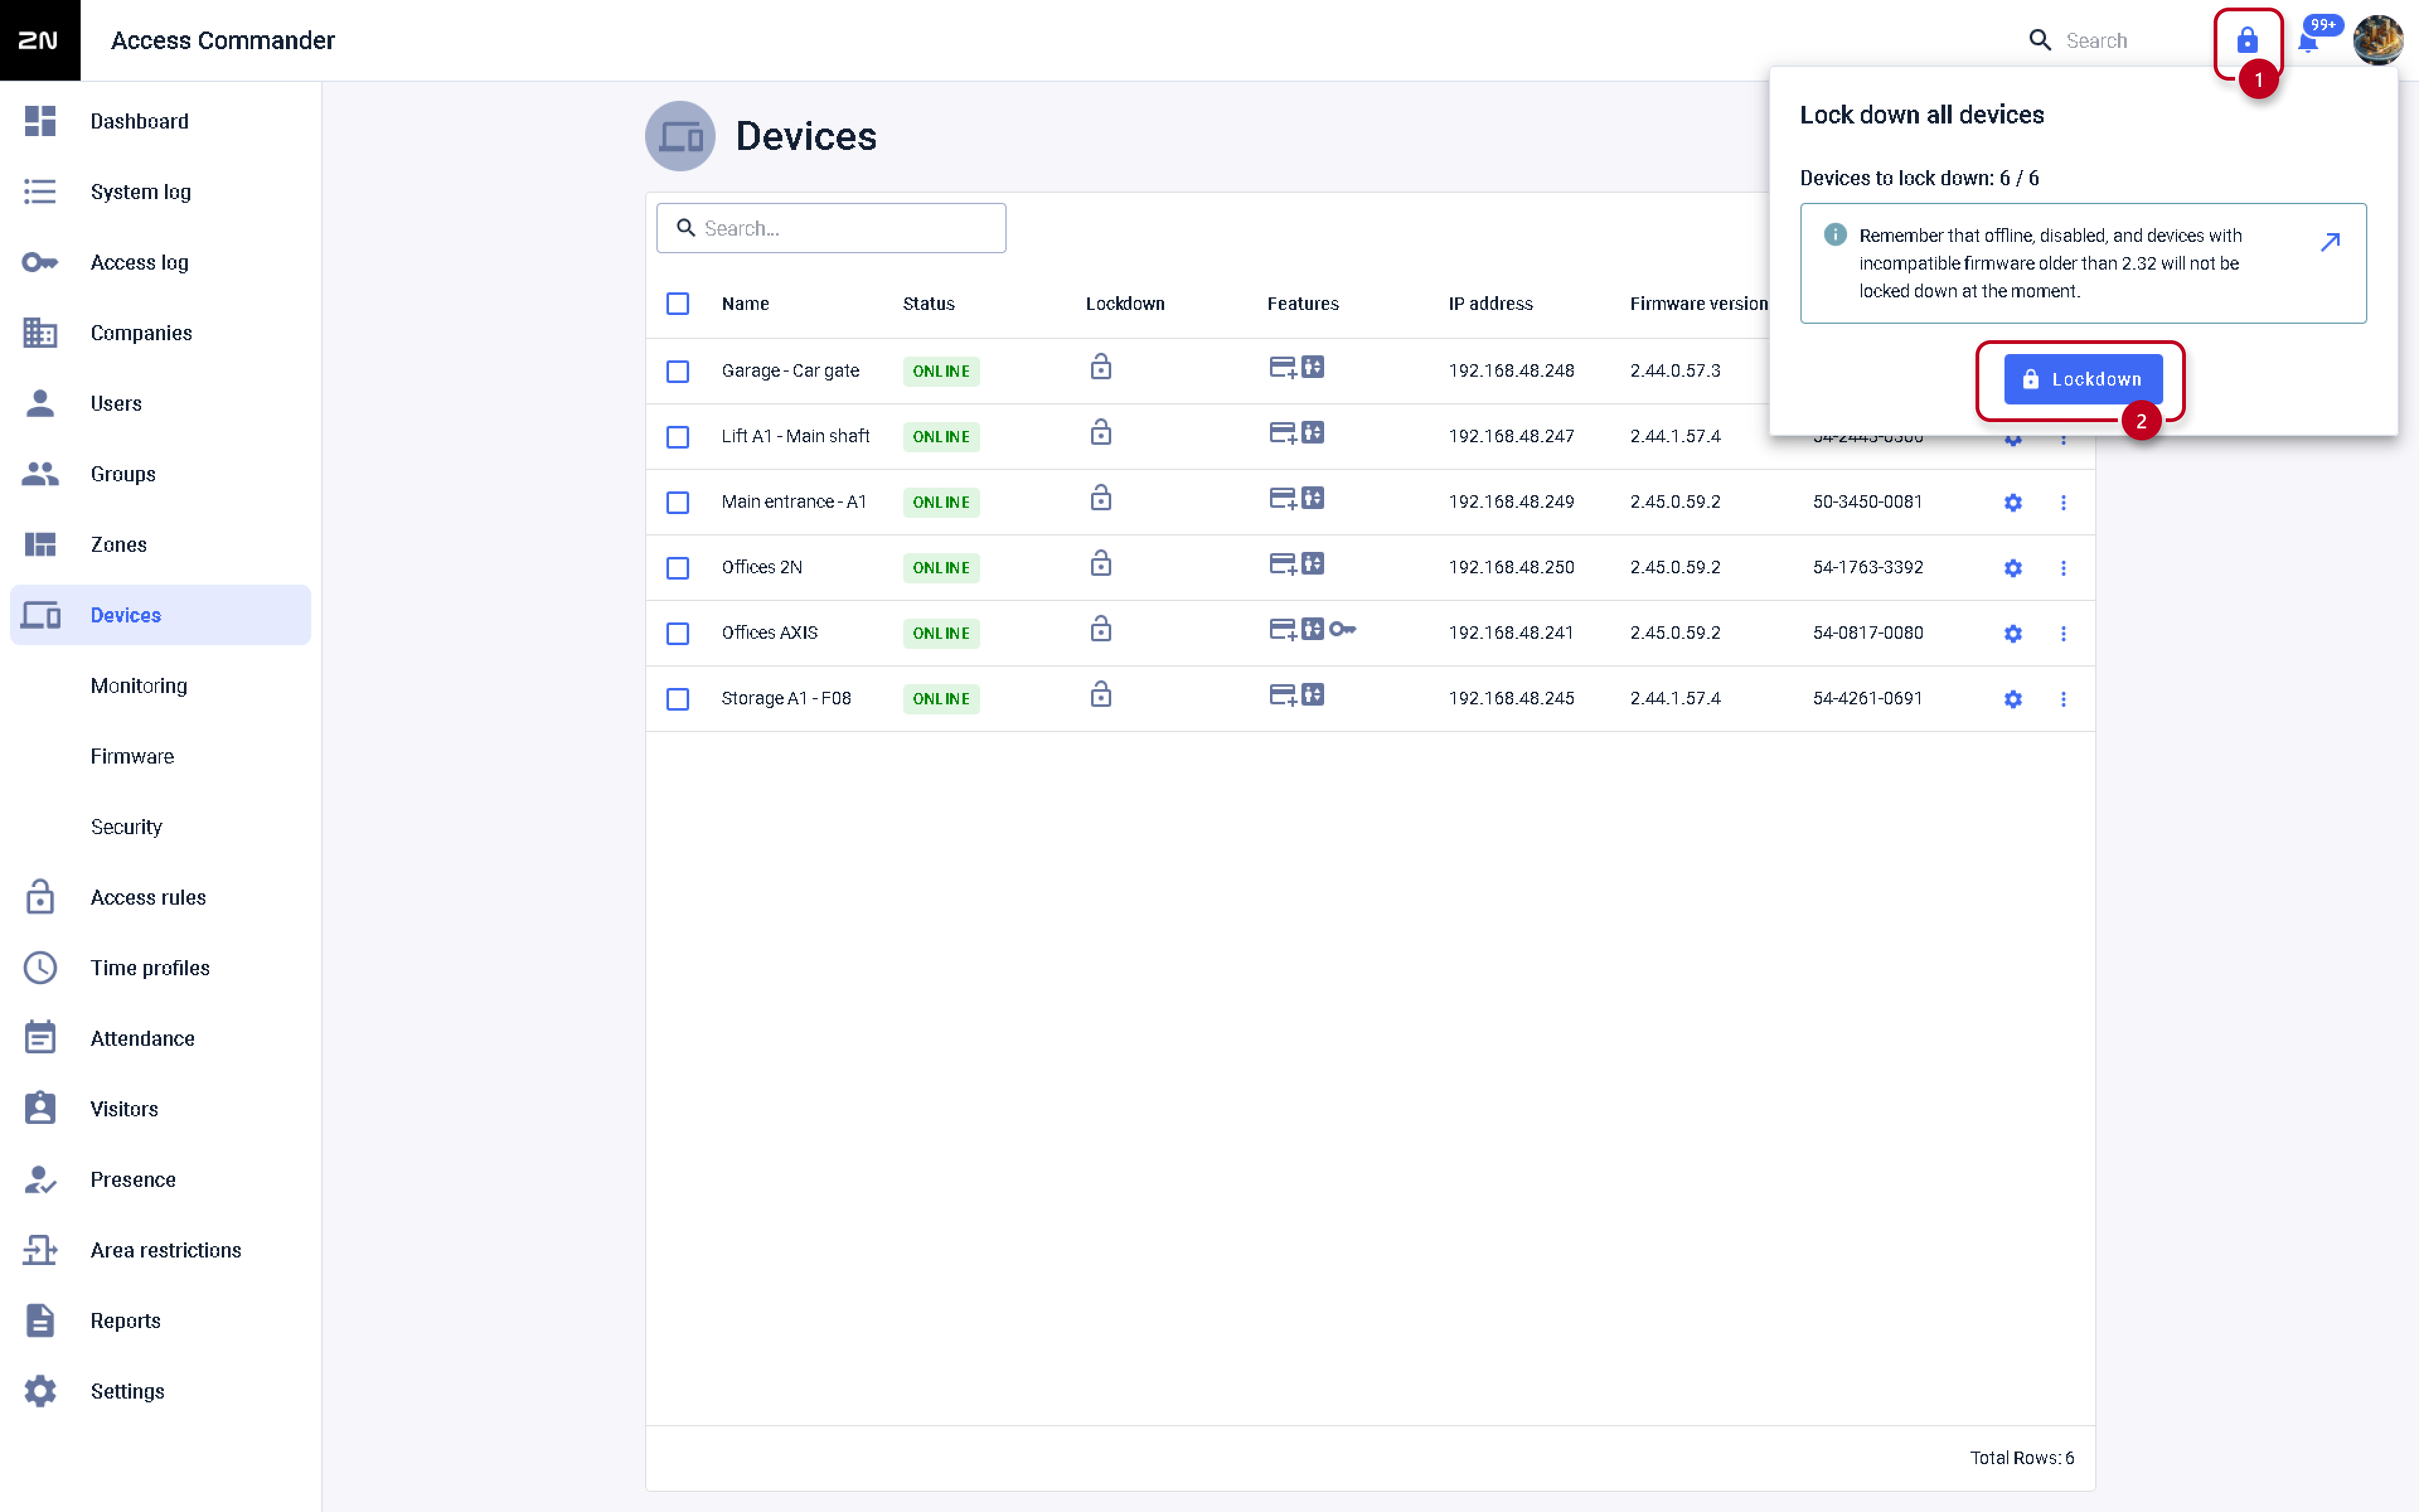Open settings gear for Offices 2N
Viewport: 2419px width, 1512px height.
point(2012,568)
